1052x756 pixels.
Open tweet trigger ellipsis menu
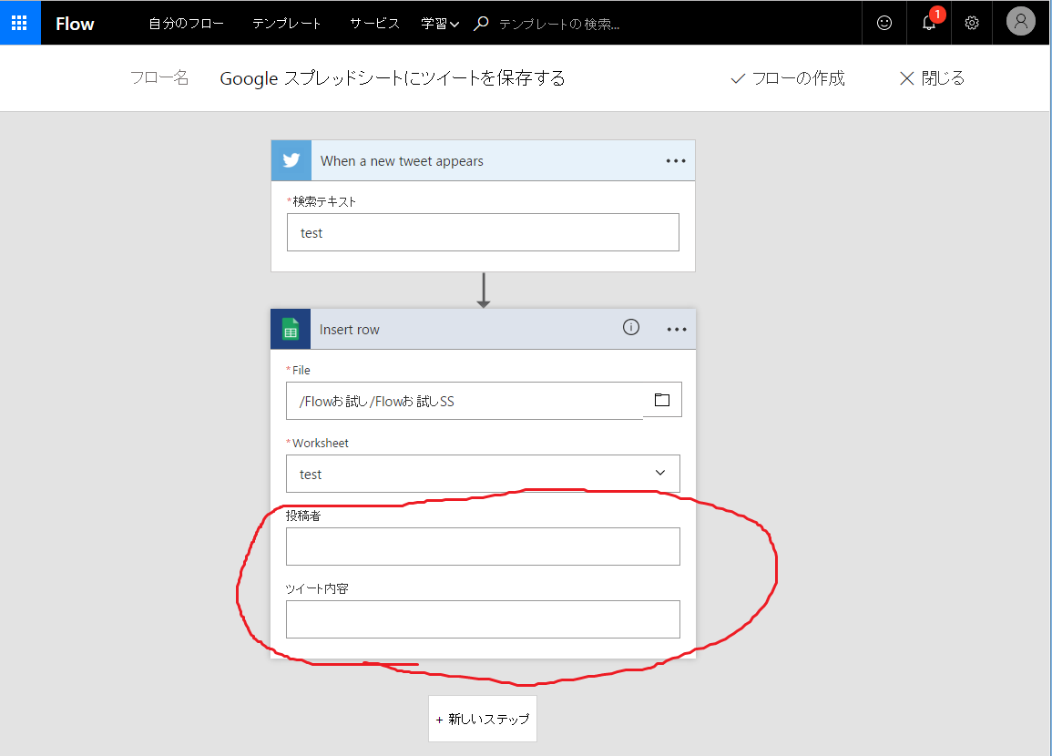(x=676, y=161)
